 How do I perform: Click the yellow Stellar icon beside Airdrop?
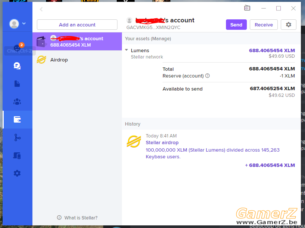point(41,60)
